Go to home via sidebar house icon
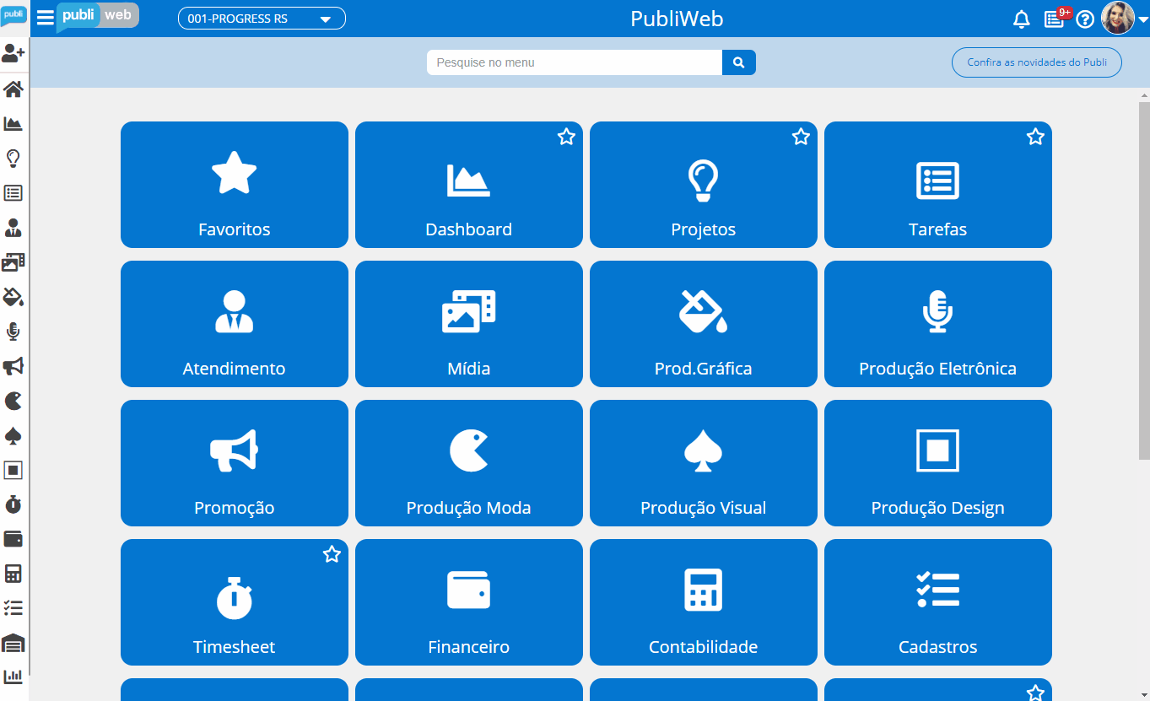The height and width of the screenshot is (701, 1150). [x=13, y=89]
